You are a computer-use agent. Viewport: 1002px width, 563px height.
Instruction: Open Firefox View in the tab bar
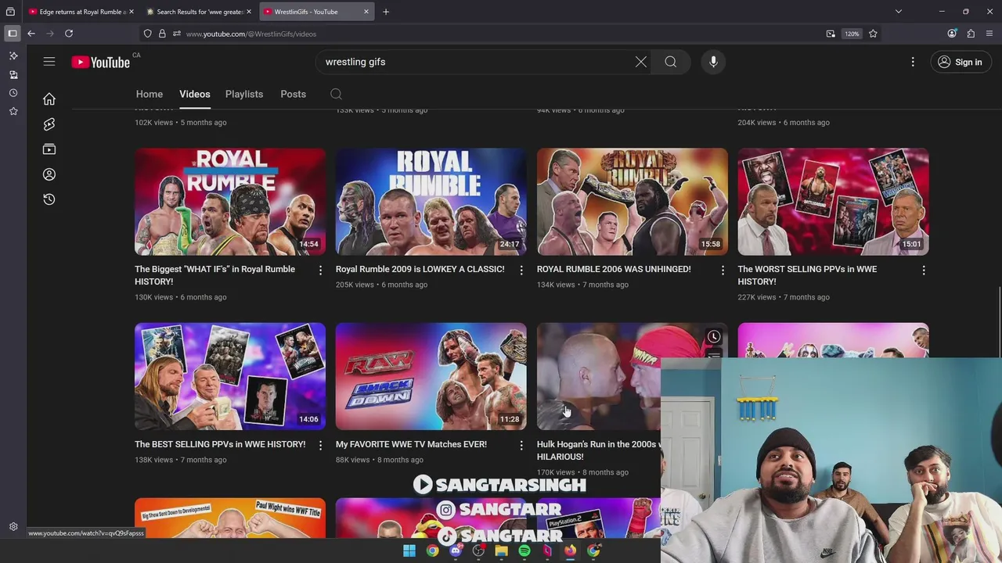[10, 12]
